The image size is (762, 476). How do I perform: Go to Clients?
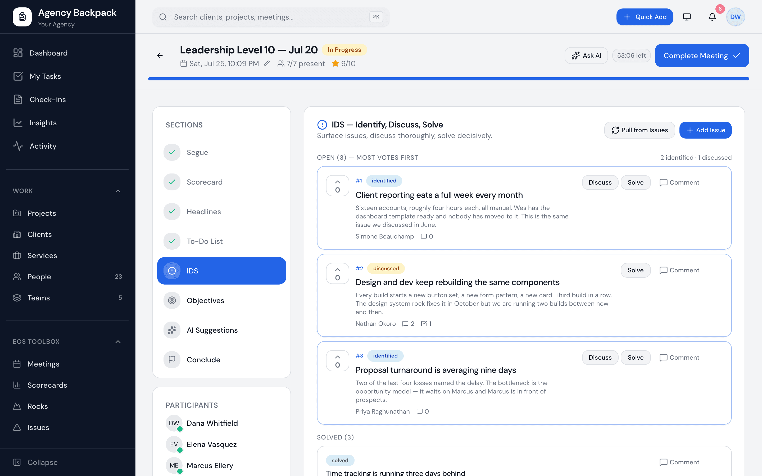coord(67,234)
